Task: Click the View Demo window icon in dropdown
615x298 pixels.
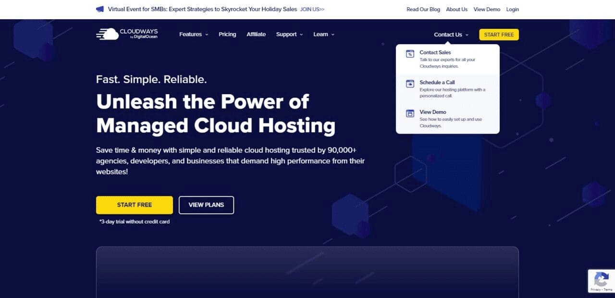Action: tap(410, 113)
